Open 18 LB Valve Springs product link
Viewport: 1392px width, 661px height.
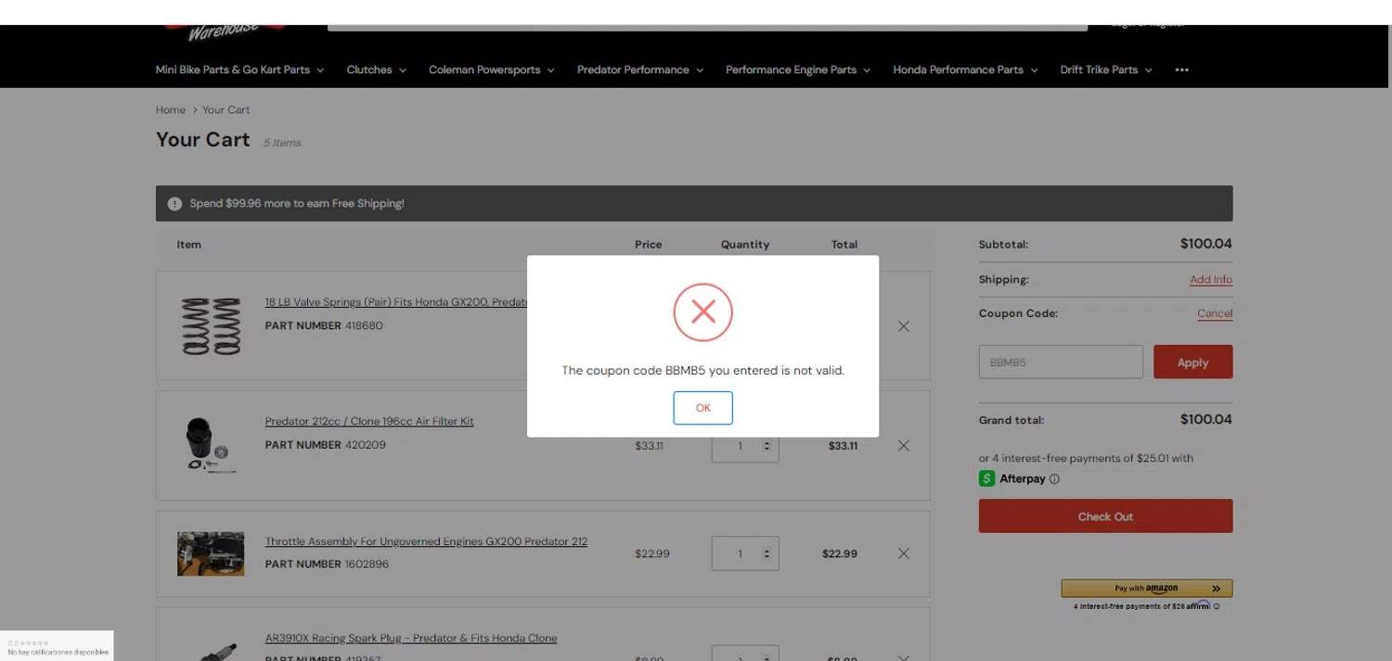(396, 302)
